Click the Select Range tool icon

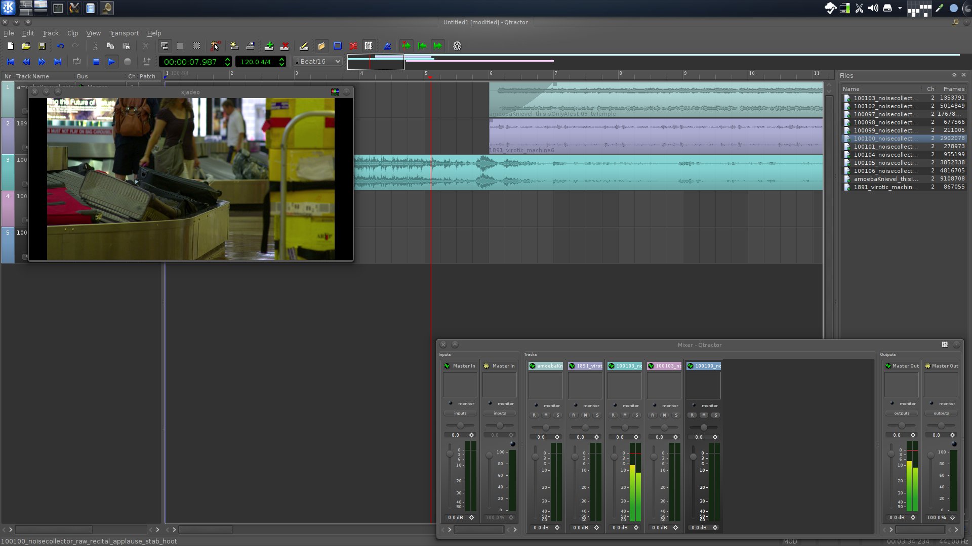(181, 46)
